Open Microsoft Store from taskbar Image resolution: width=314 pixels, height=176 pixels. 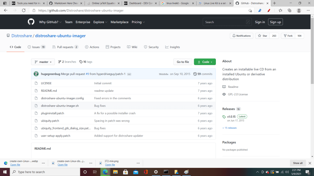[x=126, y=172]
